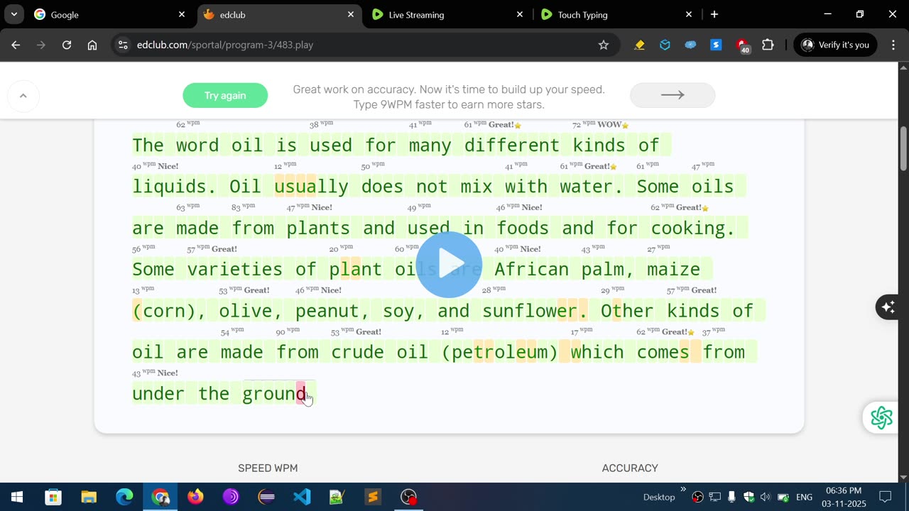Image resolution: width=909 pixels, height=511 pixels.
Task: Open the blue cloud extension
Action: coord(690,45)
